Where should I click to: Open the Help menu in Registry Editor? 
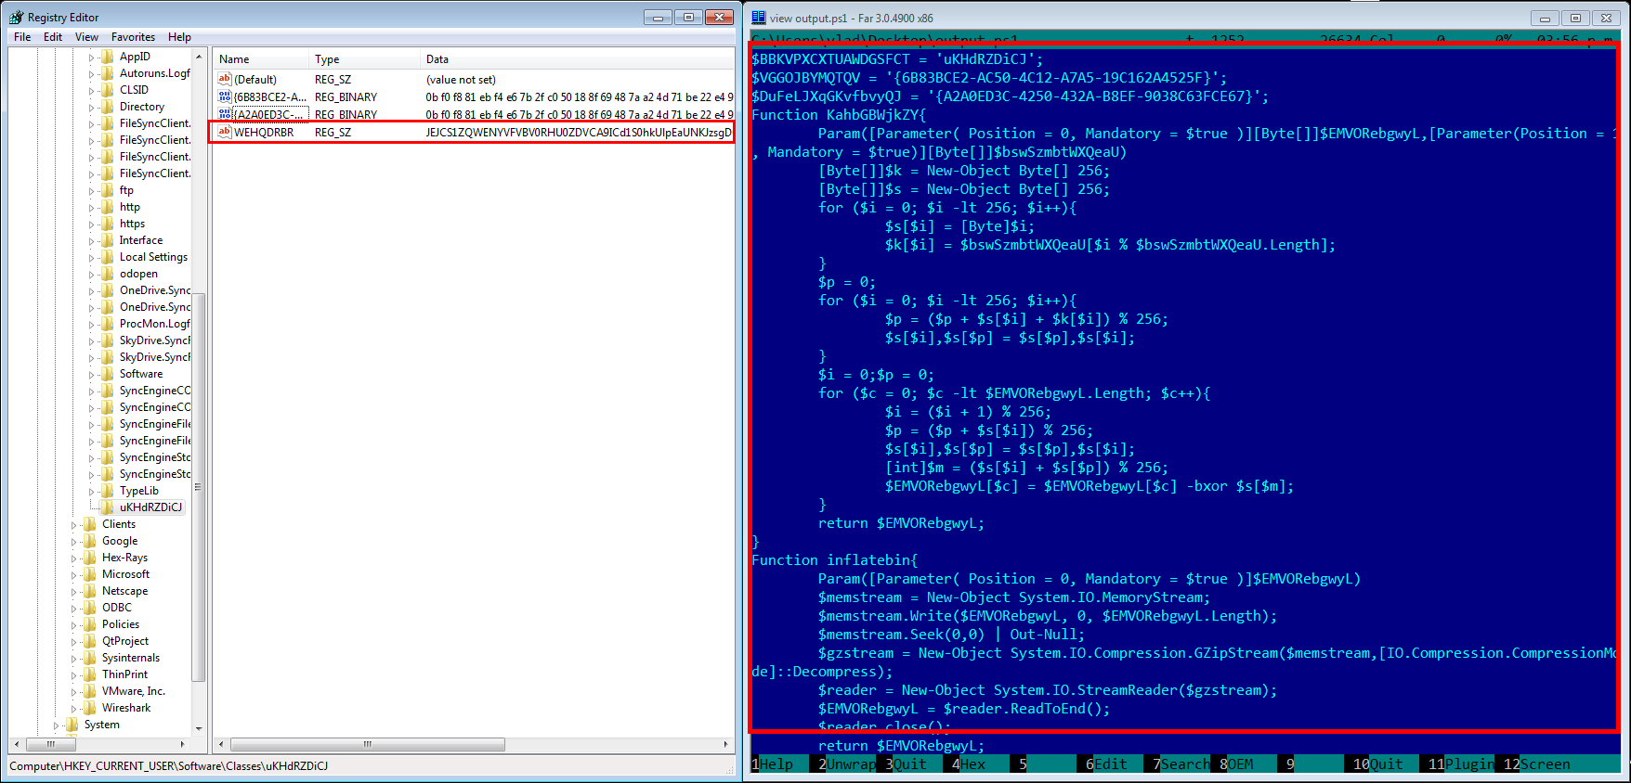pyautogui.click(x=179, y=37)
